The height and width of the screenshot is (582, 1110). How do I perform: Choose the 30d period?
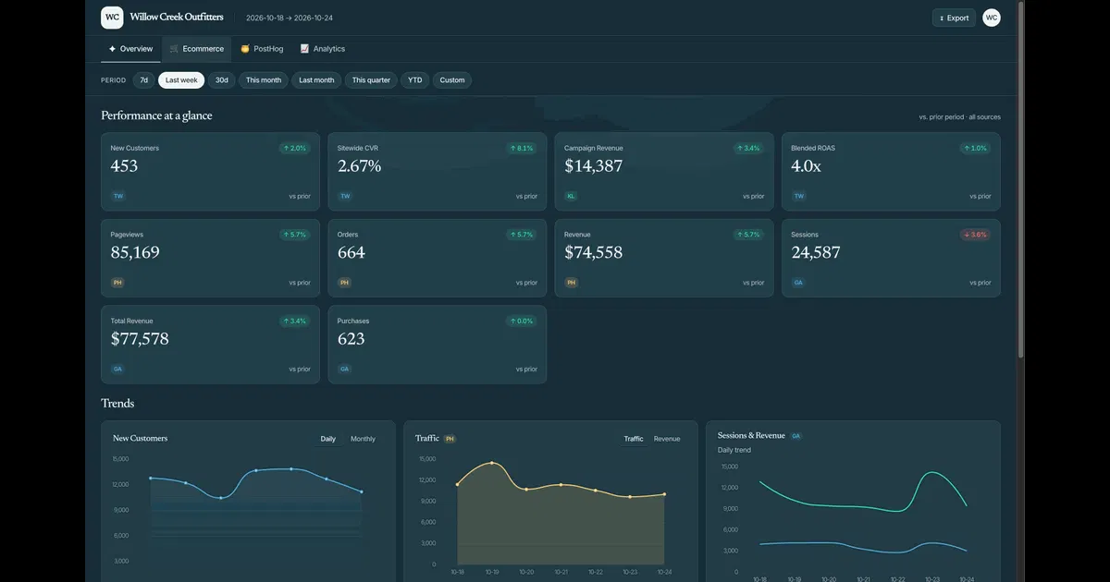pyautogui.click(x=222, y=80)
